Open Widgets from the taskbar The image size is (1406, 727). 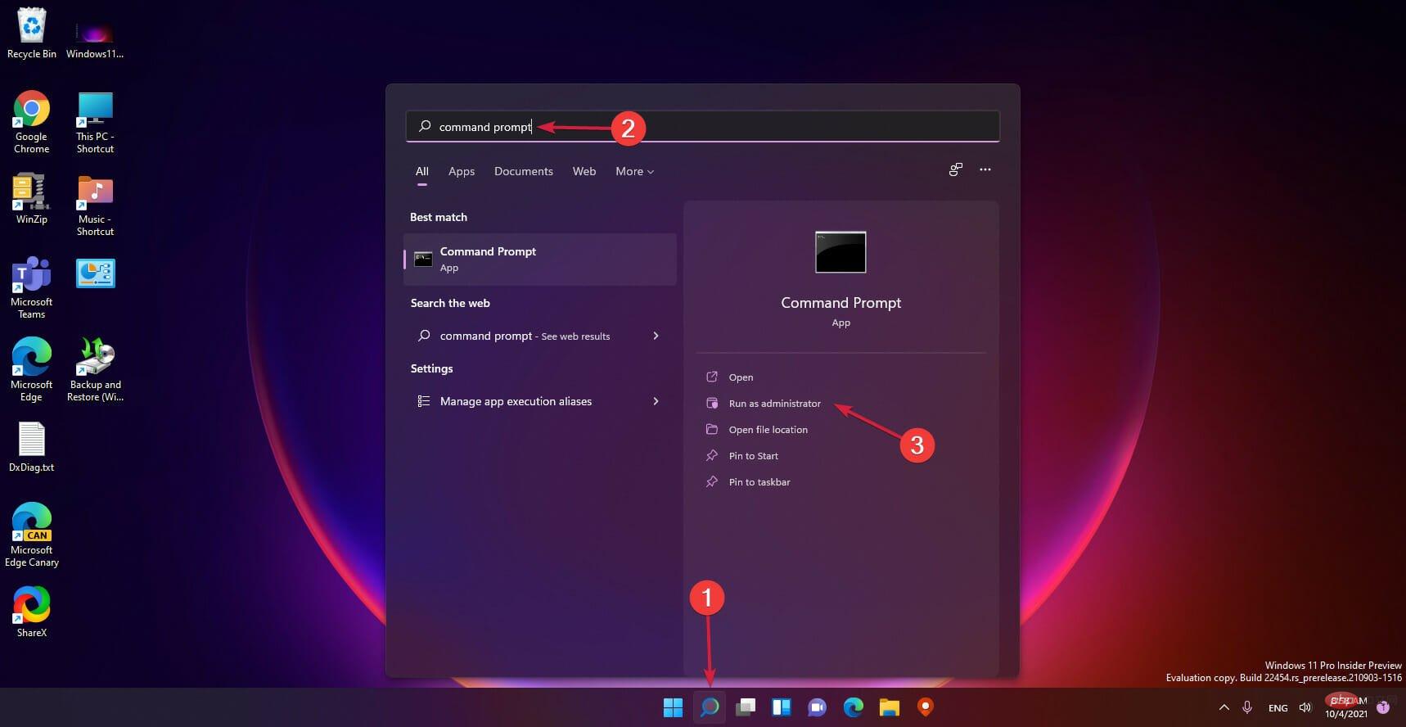point(782,707)
